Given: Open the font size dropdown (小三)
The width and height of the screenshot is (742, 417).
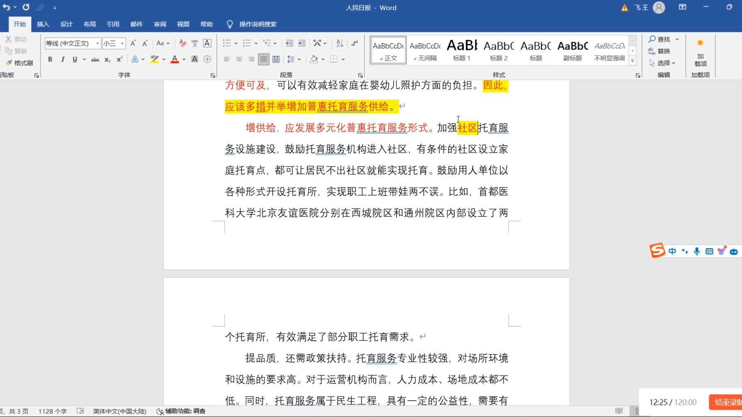Looking at the screenshot, I should (x=122, y=43).
